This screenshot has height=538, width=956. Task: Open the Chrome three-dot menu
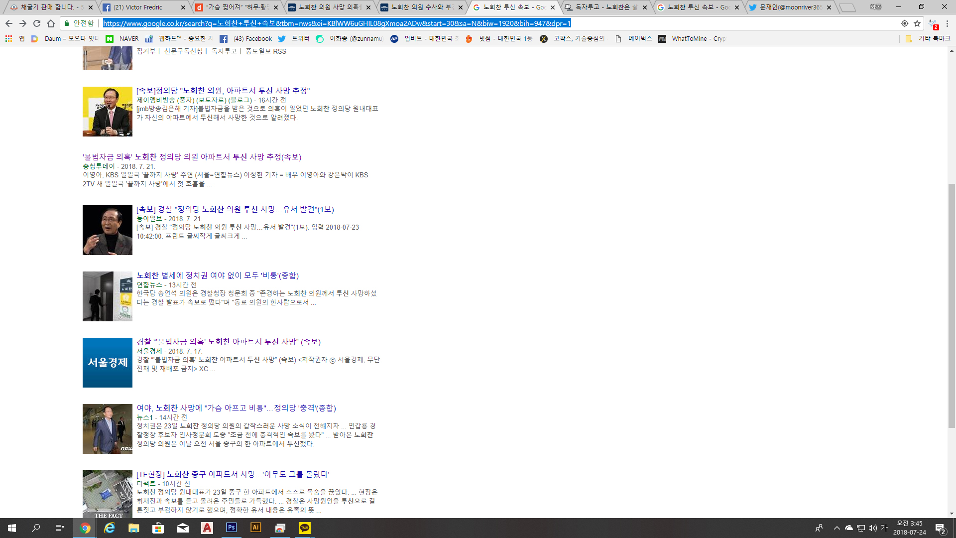[x=948, y=23]
